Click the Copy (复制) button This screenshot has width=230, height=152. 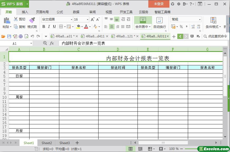19,27
